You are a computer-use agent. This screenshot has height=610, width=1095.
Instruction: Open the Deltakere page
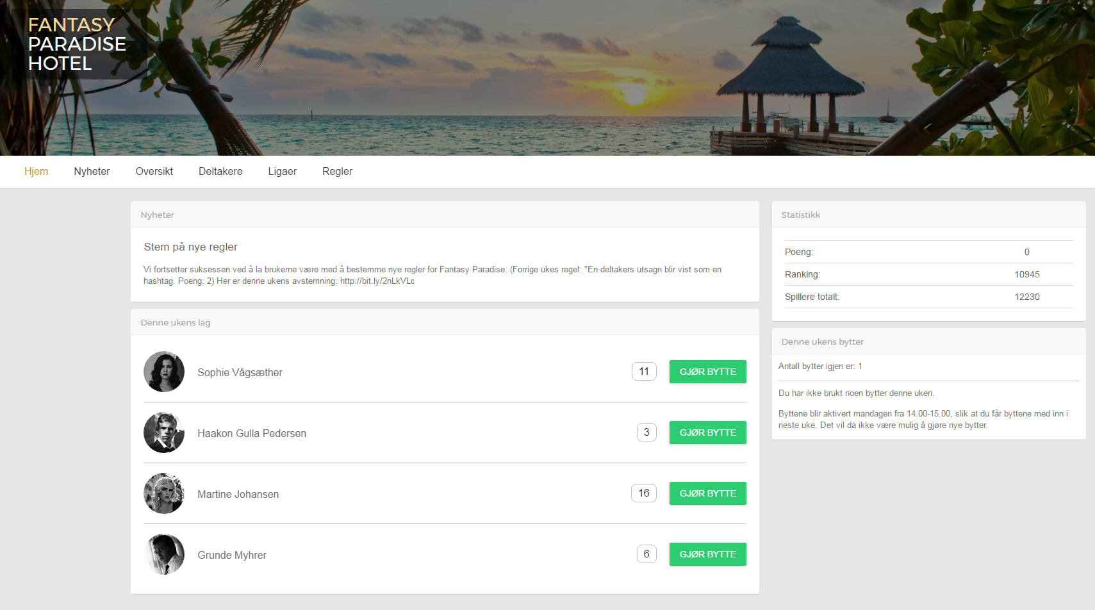(x=220, y=172)
